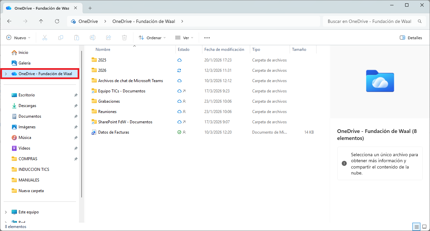This screenshot has height=231, width=430.
Task: Select the 2025 folder name
Action: [x=102, y=60]
